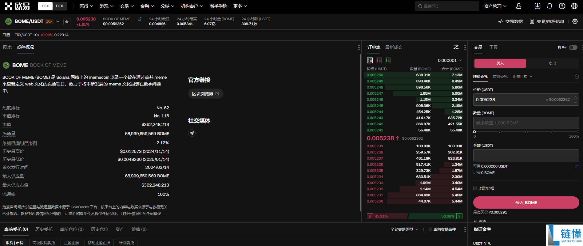This screenshot has height=246, width=583.
Task: Click the TRX/USDT 10x watchlist item
Action: click(42, 35)
